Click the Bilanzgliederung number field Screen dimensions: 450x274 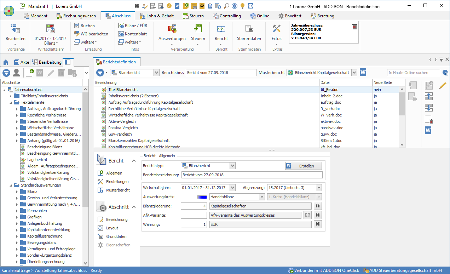[x=194, y=206]
